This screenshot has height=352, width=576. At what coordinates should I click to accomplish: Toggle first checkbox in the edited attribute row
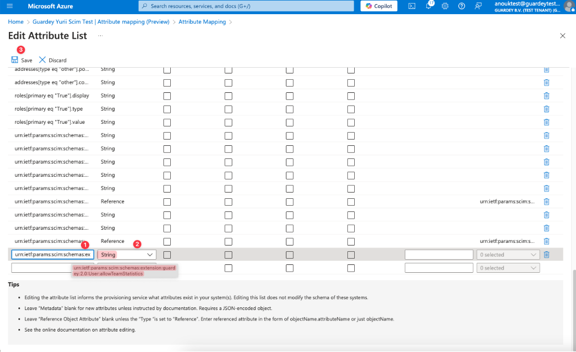167,255
